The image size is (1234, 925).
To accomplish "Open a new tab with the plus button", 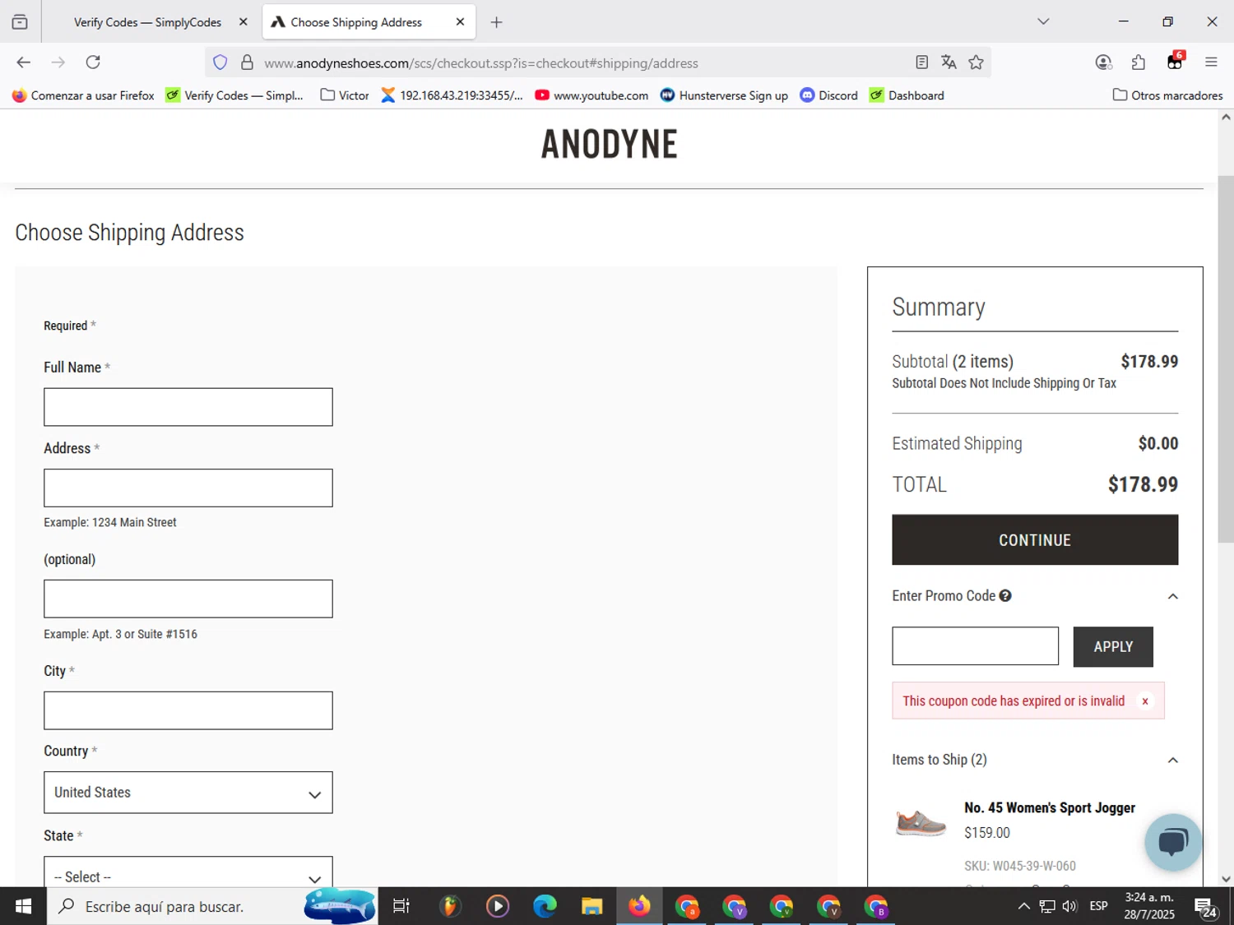I will coord(496,22).
